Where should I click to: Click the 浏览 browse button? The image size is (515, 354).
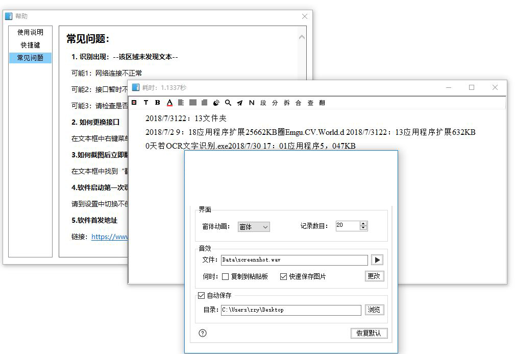pos(374,310)
